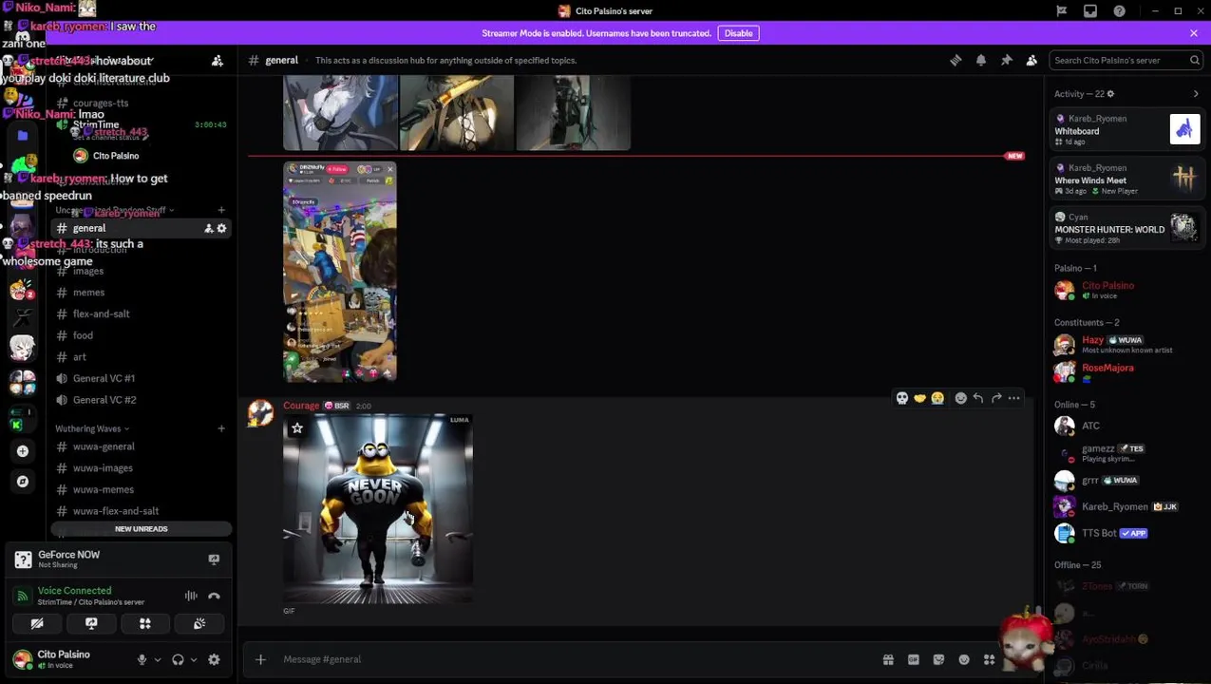1211x684 pixels.
Task: Focus the Message #general input box
Action: tap(579, 659)
